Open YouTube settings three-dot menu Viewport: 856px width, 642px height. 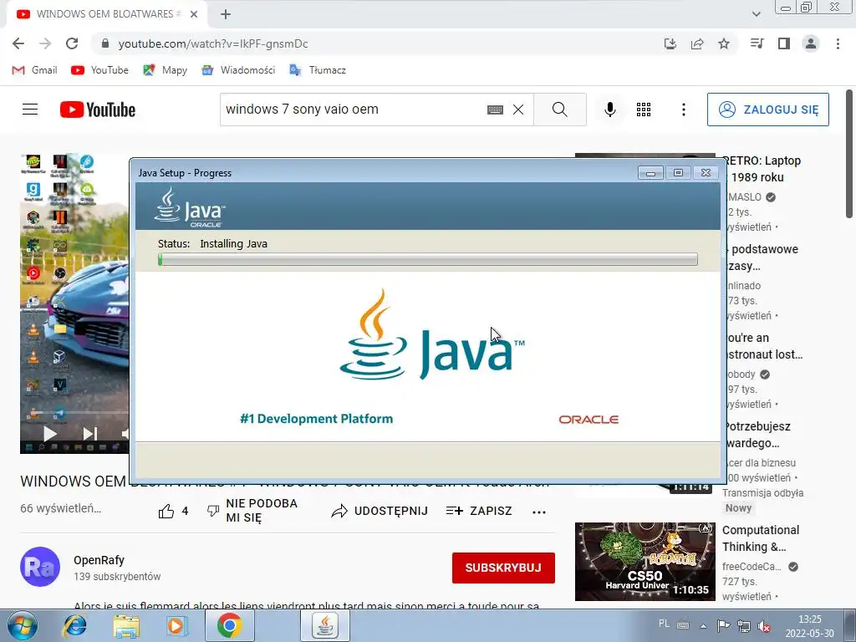[x=684, y=110]
